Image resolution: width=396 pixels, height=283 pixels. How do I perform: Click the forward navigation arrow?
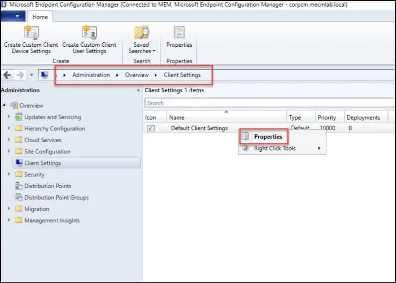pos(20,75)
